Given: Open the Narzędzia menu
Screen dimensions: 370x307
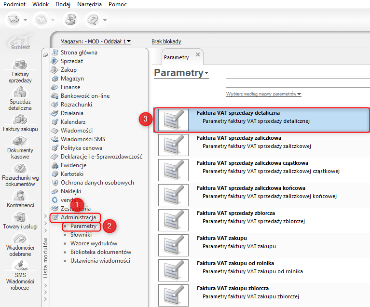Looking at the screenshot, I should 89,4.
